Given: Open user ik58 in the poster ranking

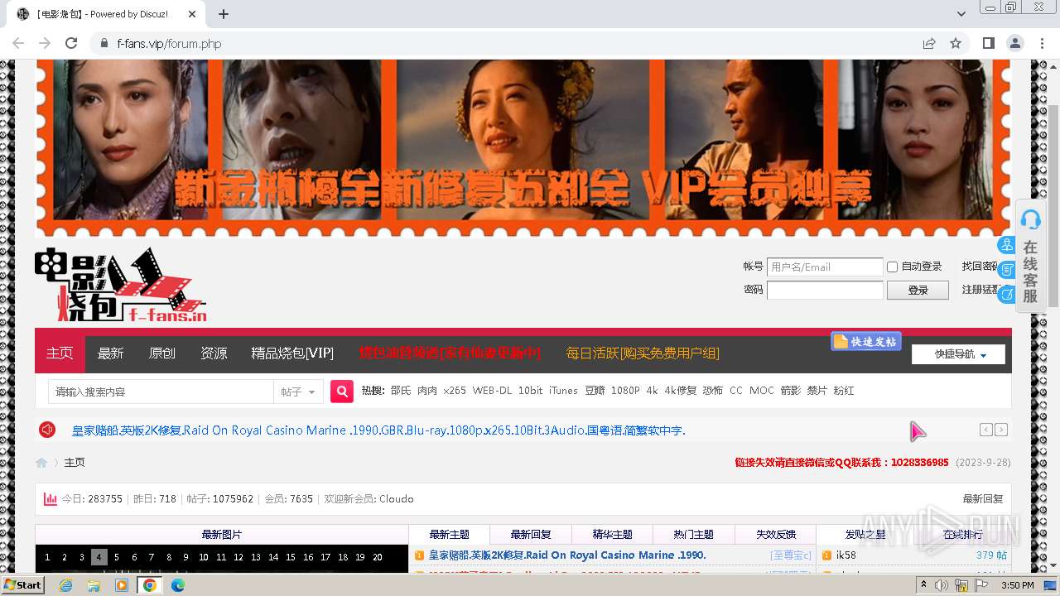Looking at the screenshot, I should click(x=846, y=555).
